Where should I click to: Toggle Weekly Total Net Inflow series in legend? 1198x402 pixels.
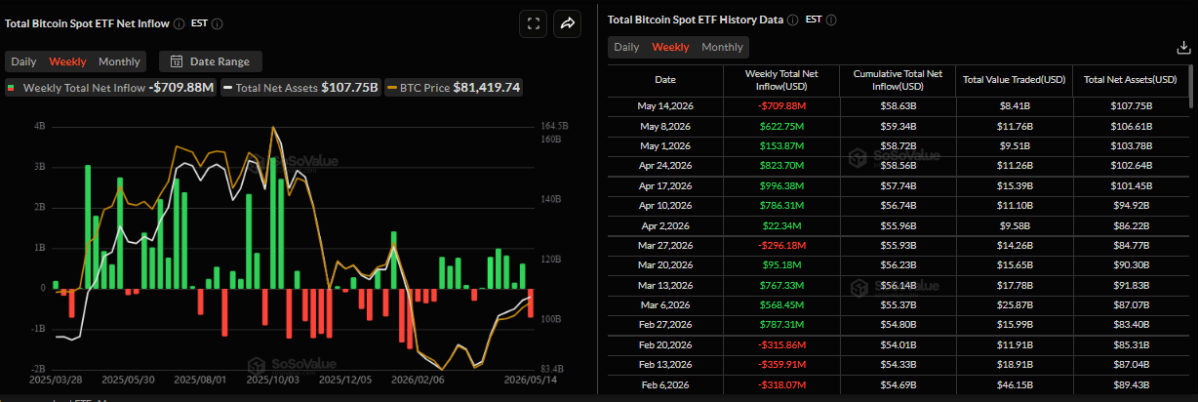[x=110, y=88]
